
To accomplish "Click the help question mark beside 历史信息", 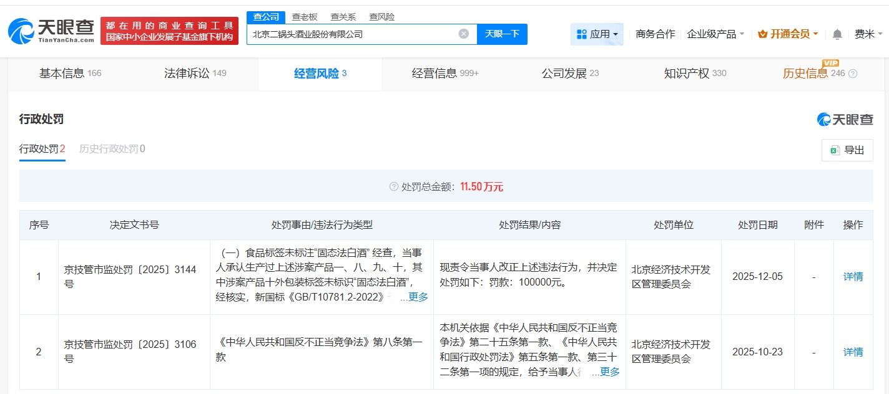I will pos(853,74).
